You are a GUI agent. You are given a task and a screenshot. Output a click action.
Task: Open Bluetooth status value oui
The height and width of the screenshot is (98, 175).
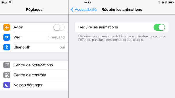(x=62, y=47)
